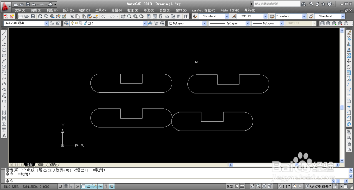Image resolution: width=354 pixels, height=190 pixels.
Task: Toggle Snap mode in status bar
Action: [x=60, y=186]
